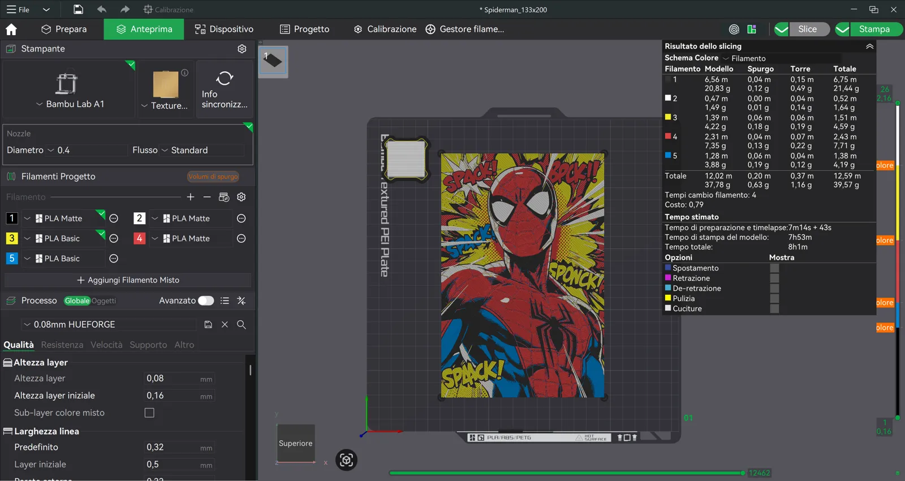Collapse the Risultato dello slicing panel
This screenshot has height=481, width=905.
[870, 46]
